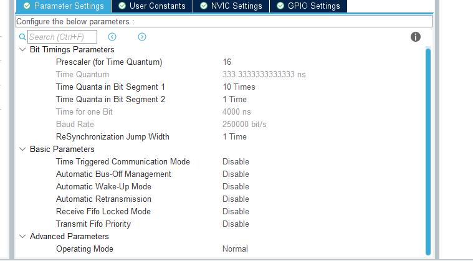The width and height of the screenshot is (473, 261).
Task: Click Automatic Bus-Off Management Disable value
Action: point(236,174)
